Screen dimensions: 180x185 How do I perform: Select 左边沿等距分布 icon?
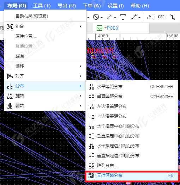tap(91, 106)
